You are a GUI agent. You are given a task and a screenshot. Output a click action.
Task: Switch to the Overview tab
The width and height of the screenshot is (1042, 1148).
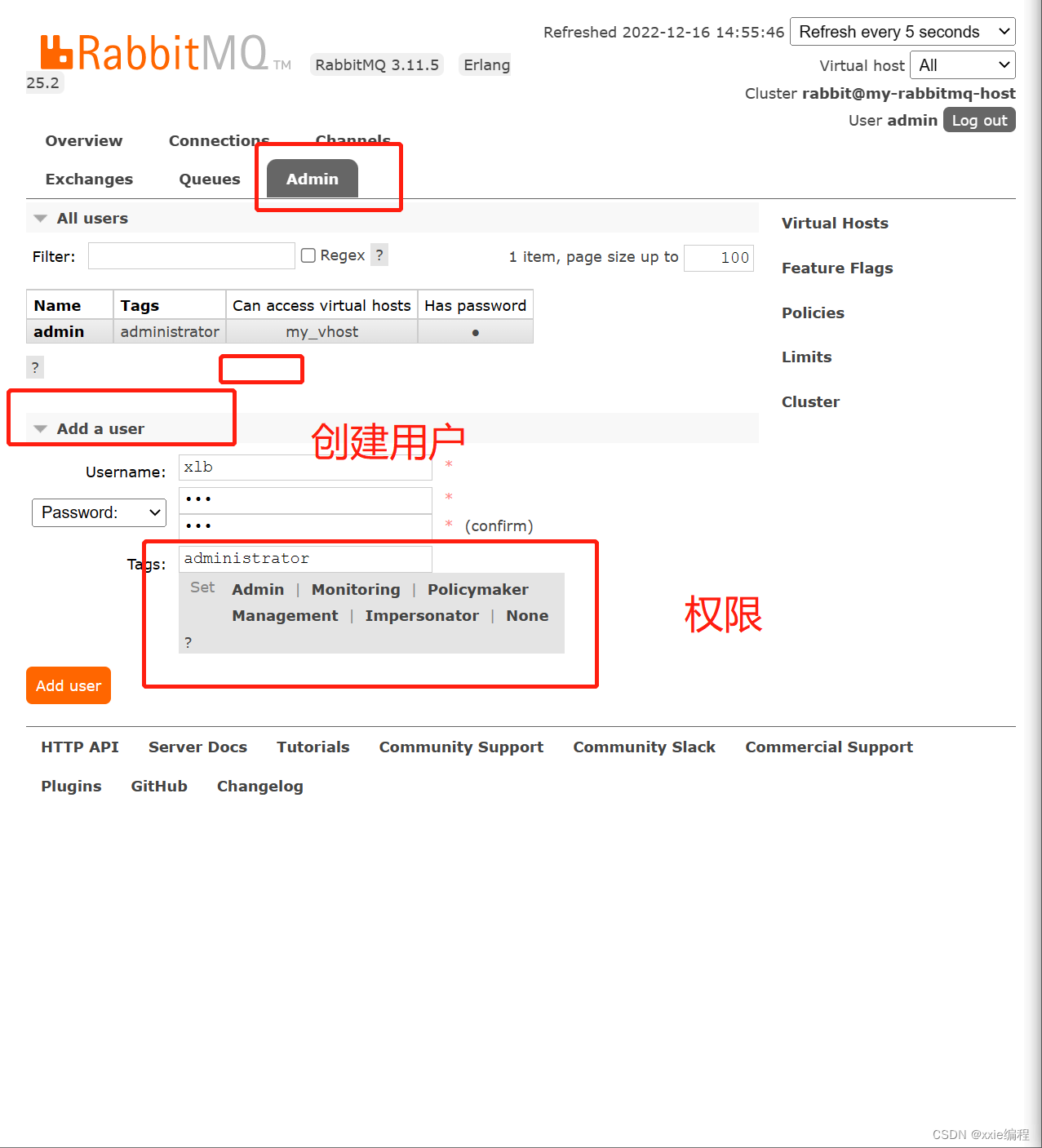tap(84, 140)
